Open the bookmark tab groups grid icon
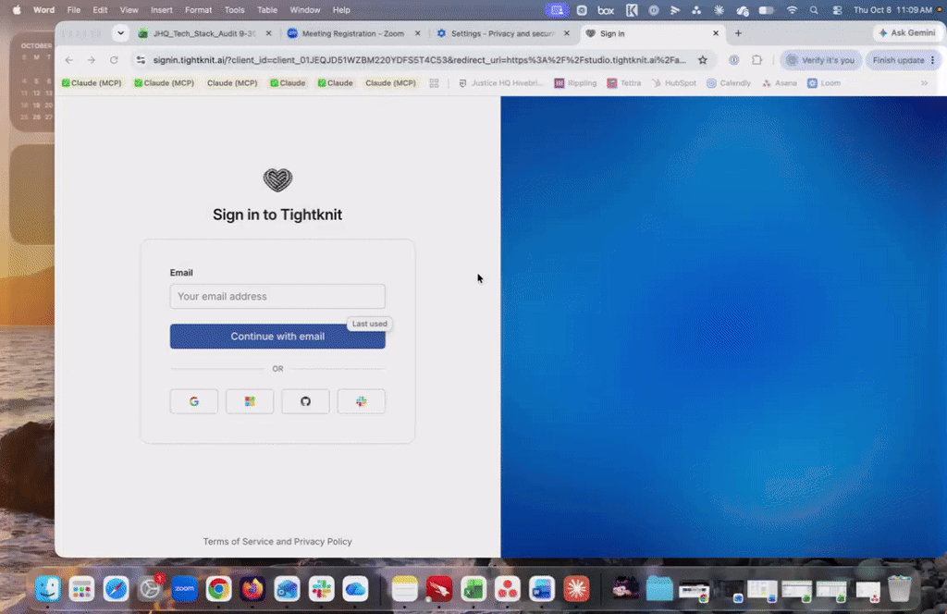 pyautogui.click(x=434, y=82)
